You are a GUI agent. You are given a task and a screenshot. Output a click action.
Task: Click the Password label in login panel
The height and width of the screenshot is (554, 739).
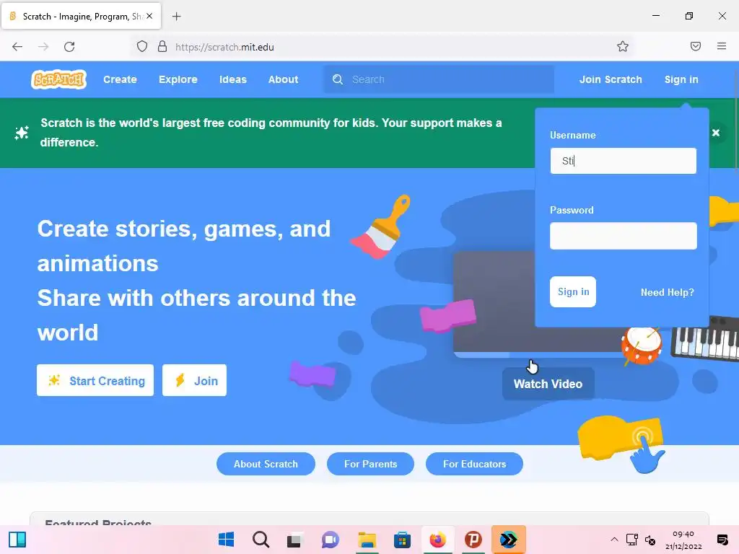572,210
